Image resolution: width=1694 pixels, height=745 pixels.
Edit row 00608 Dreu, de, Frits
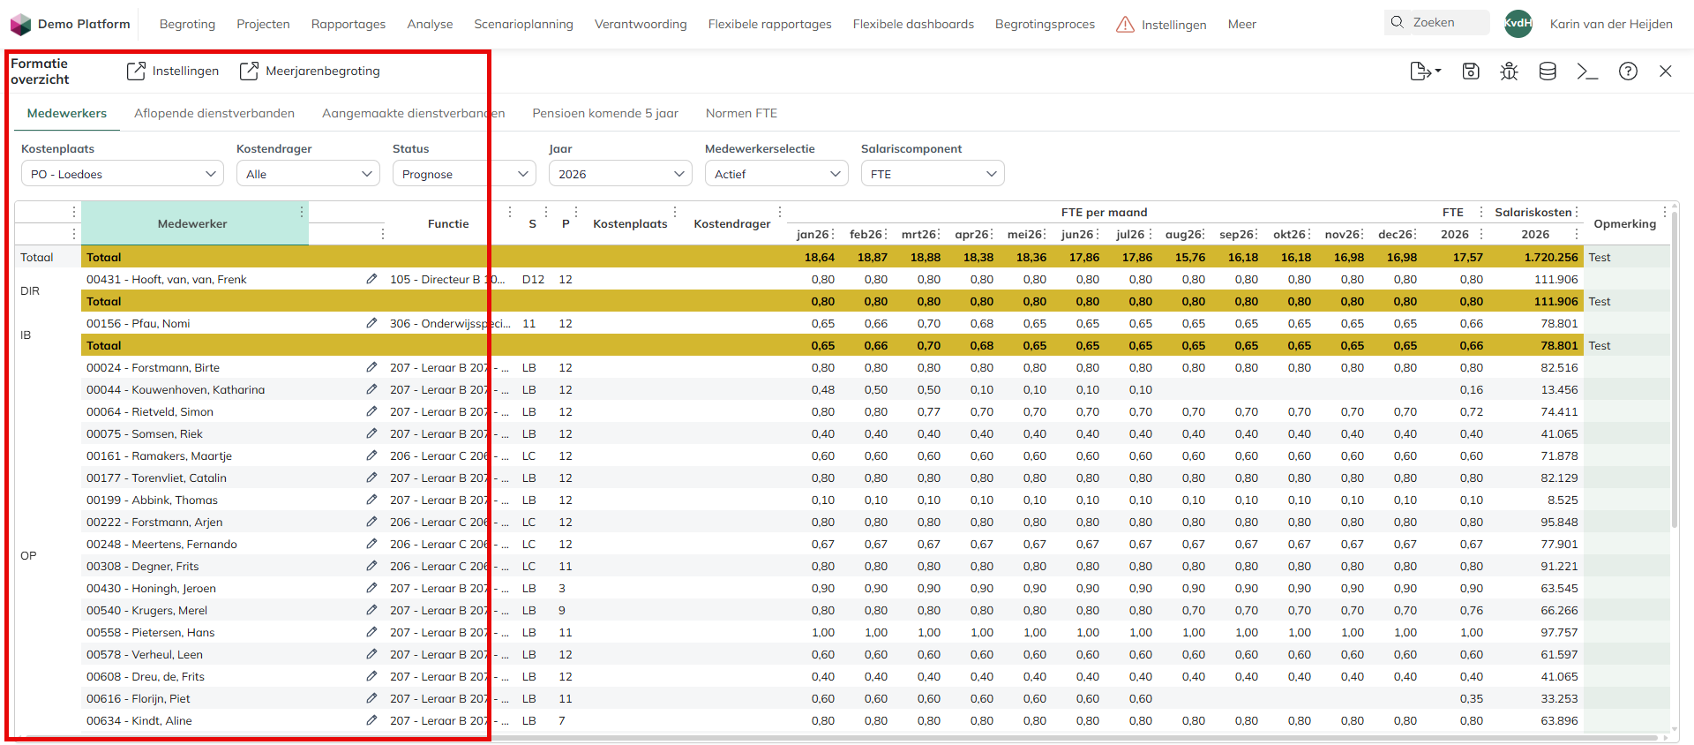(x=371, y=676)
